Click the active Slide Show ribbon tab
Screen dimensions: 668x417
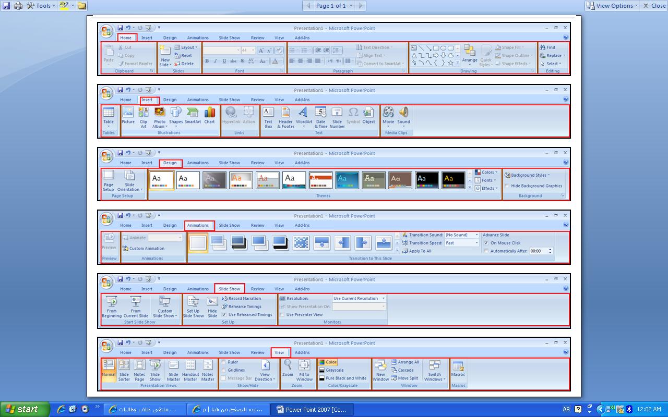[230, 289]
